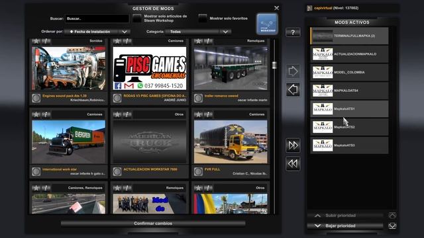
Task: Favorite the international work star mod
Action: click(x=36, y=114)
